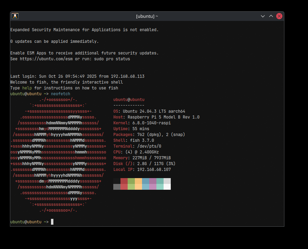Click the green "help" word
The width and height of the screenshot is (308, 249).
coord(27,88)
